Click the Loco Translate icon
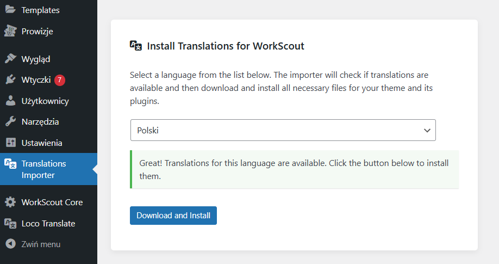This screenshot has height=264, width=499. [10, 223]
